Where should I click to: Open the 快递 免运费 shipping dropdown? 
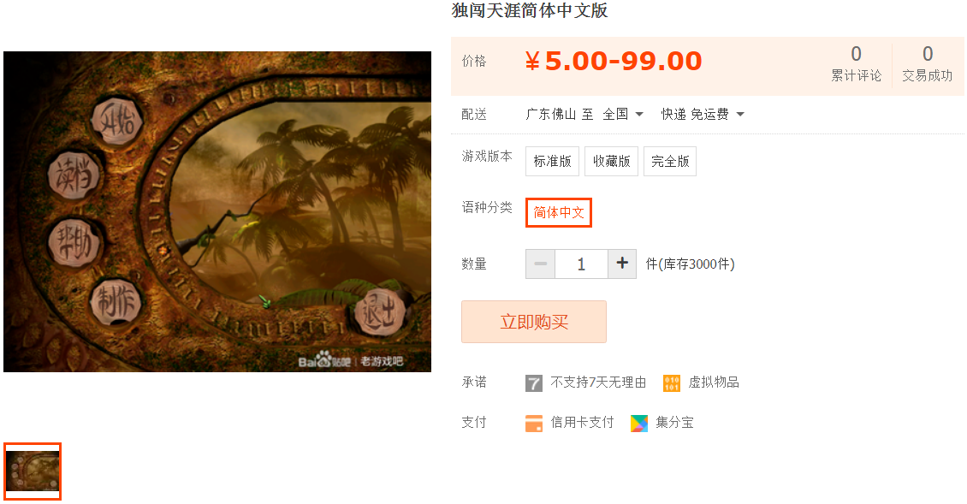[703, 114]
